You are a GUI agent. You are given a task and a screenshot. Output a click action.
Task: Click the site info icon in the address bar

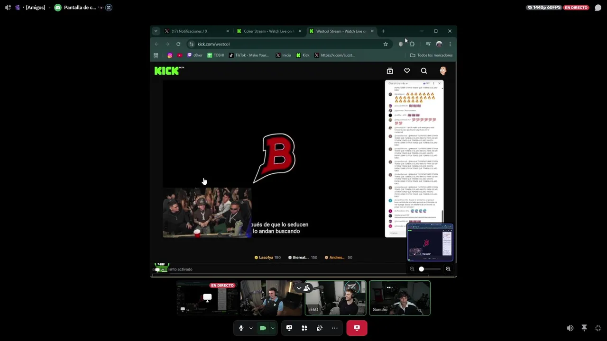(191, 44)
